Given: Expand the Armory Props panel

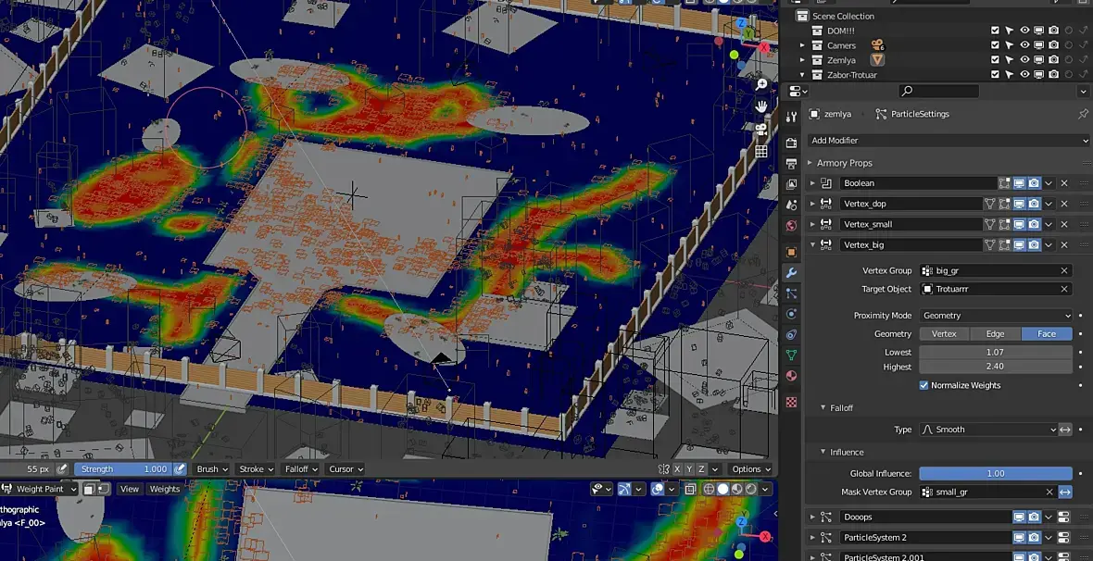Looking at the screenshot, I should coord(810,163).
